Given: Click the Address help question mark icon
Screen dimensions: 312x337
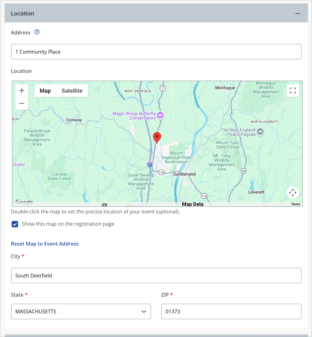Looking at the screenshot, I should click(x=37, y=32).
